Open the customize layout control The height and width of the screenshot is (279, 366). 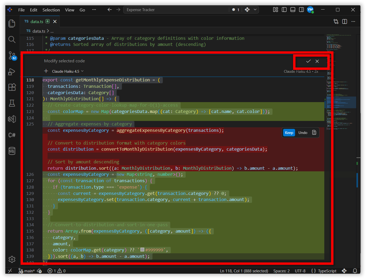click(x=275, y=10)
